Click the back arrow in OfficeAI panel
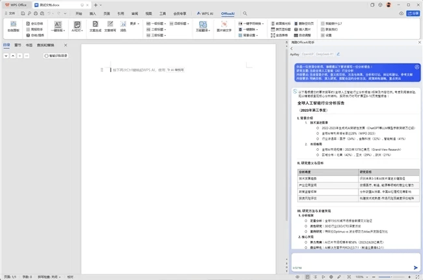The width and height of the screenshot is (423, 280). click(x=292, y=49)
